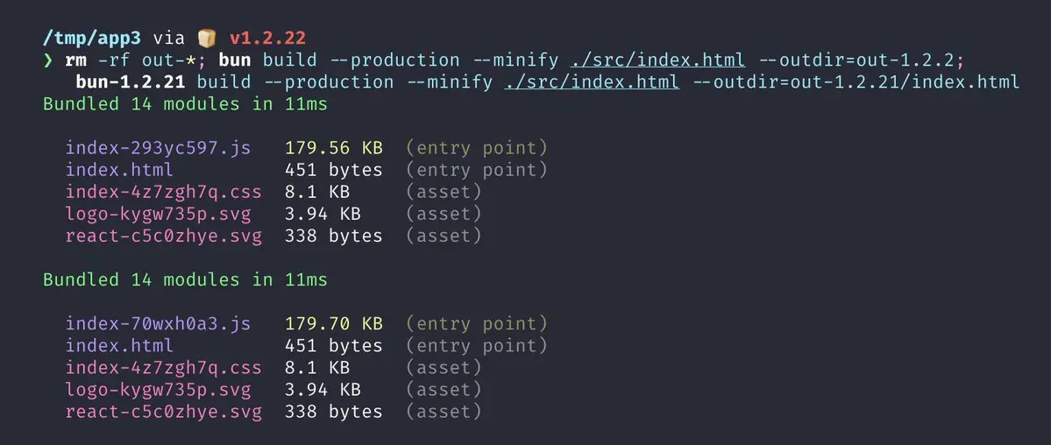This screenshot has height=445, width=1051.
Task: Click the v1.2.22 version label
Action: pos(268,39)
